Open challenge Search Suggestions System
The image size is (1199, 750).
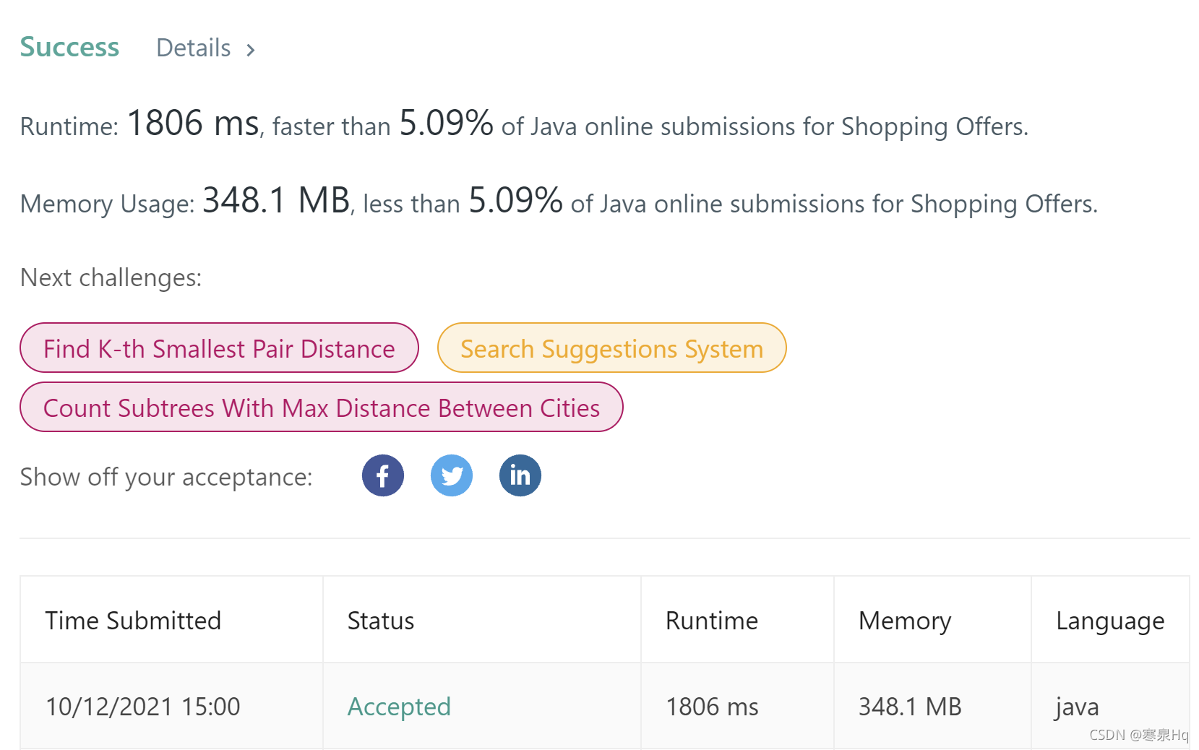click(x=611, y=348)
